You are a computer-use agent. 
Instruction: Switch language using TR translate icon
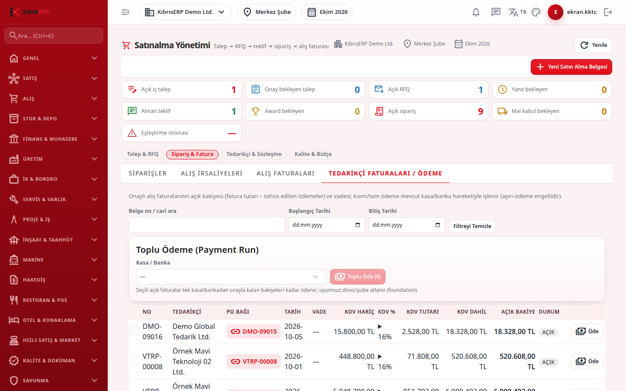click(517, 12)
